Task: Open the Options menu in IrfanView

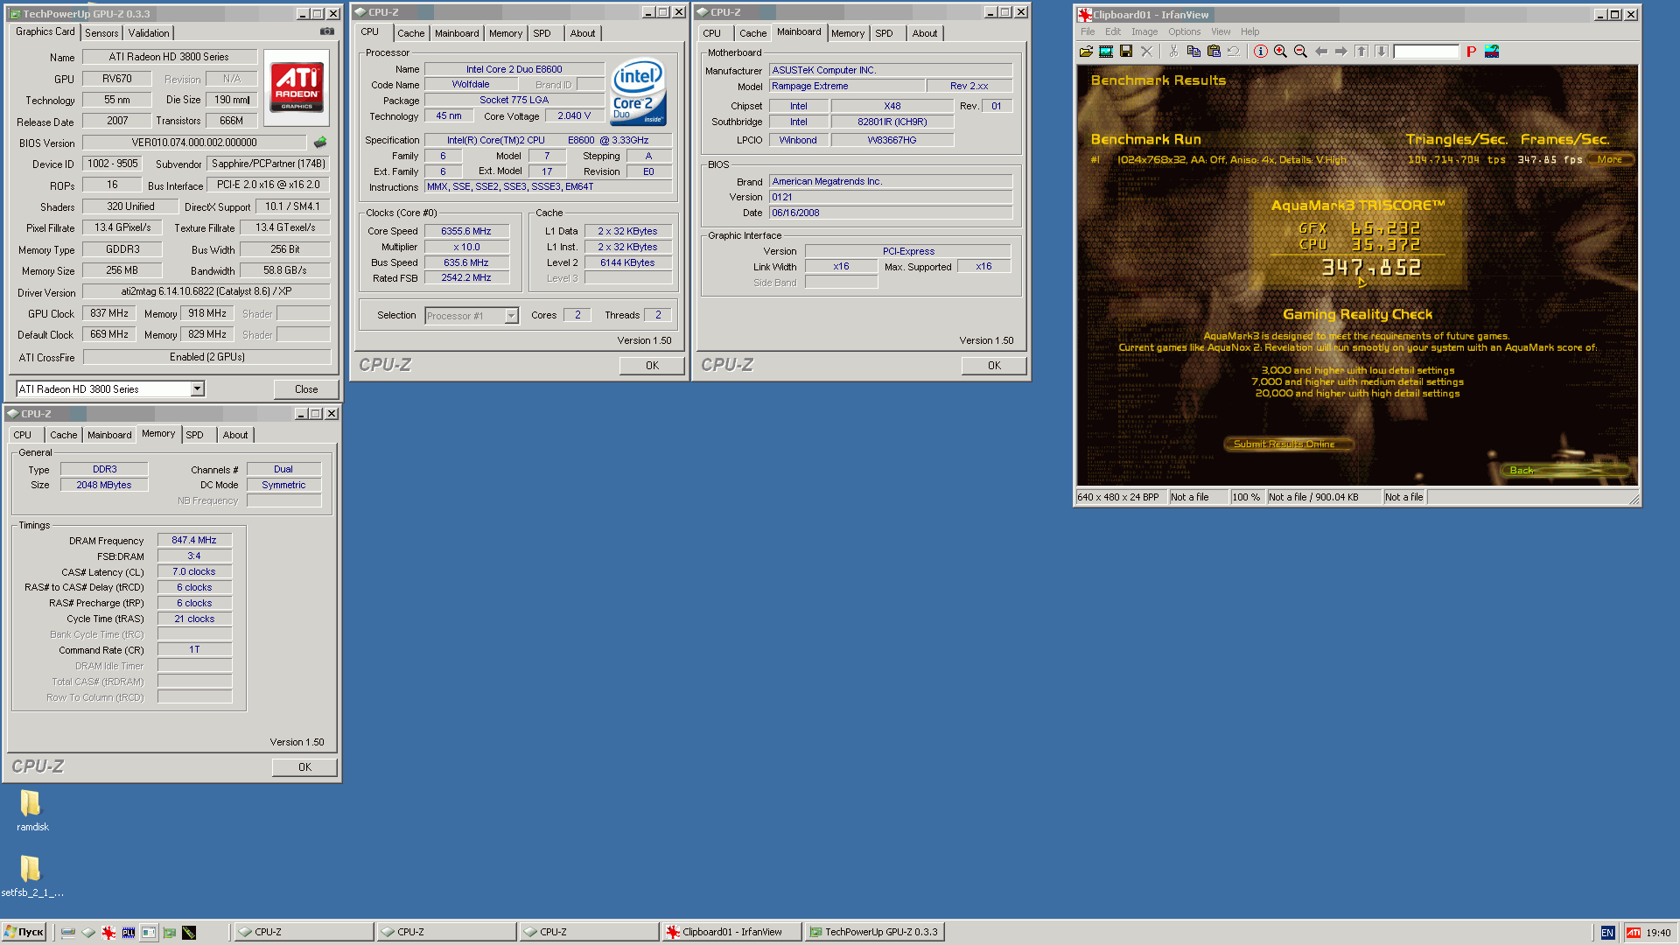Action: point(1184,31)
